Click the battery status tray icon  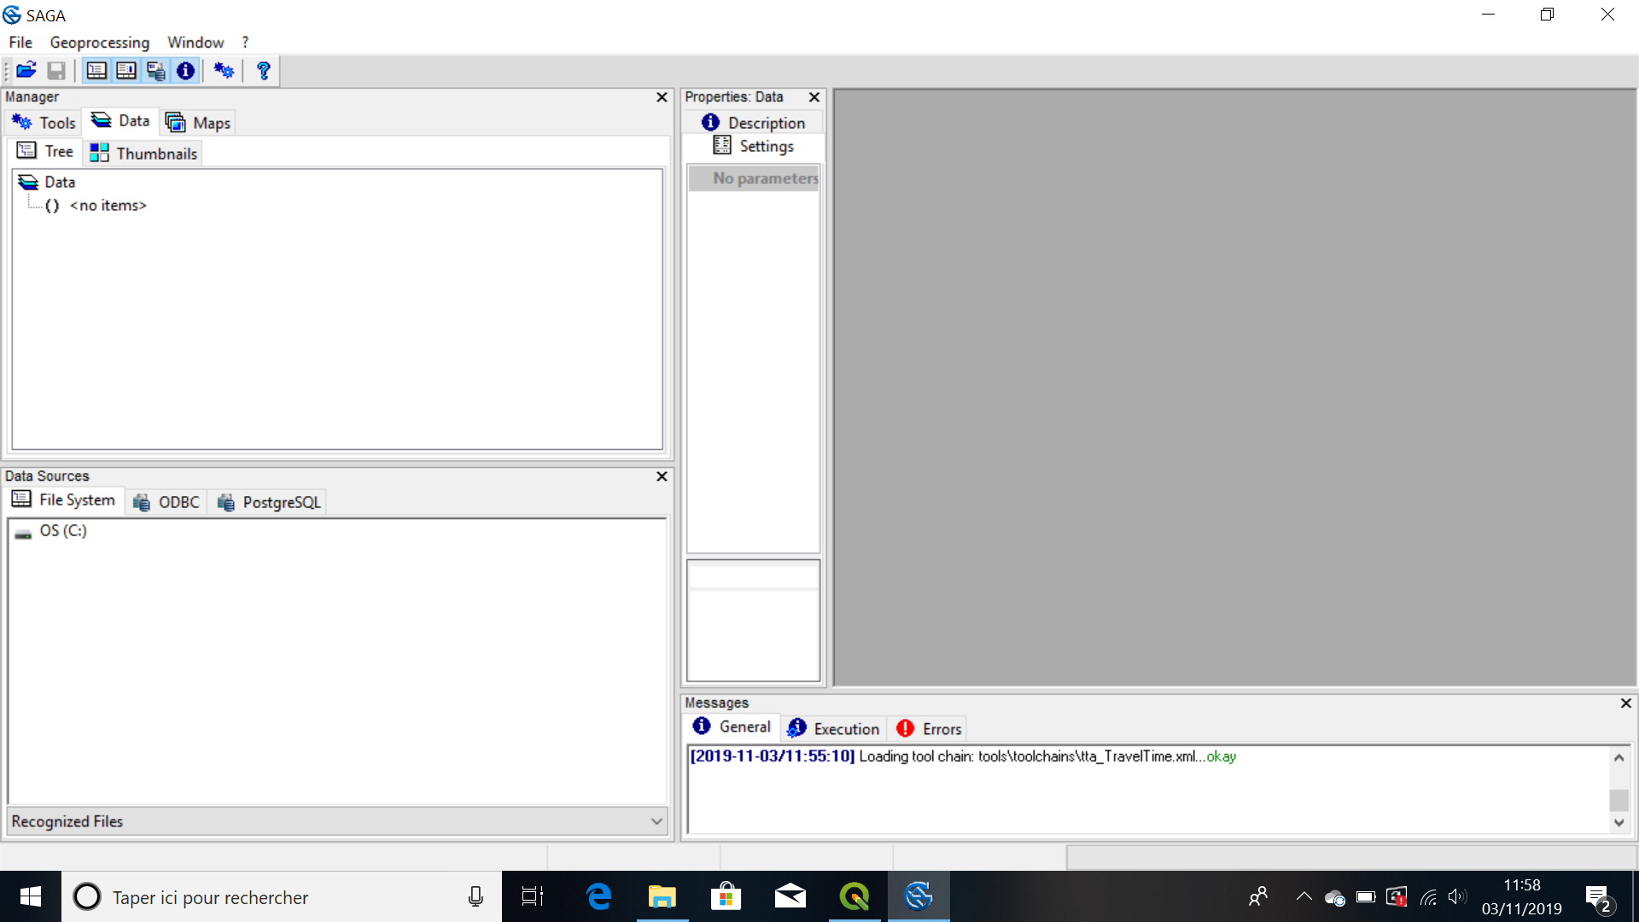[x=1366, y=896]
